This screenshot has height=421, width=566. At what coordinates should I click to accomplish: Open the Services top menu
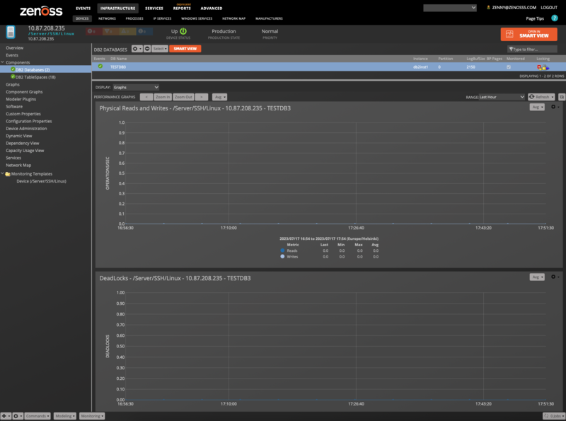(154, 8)
